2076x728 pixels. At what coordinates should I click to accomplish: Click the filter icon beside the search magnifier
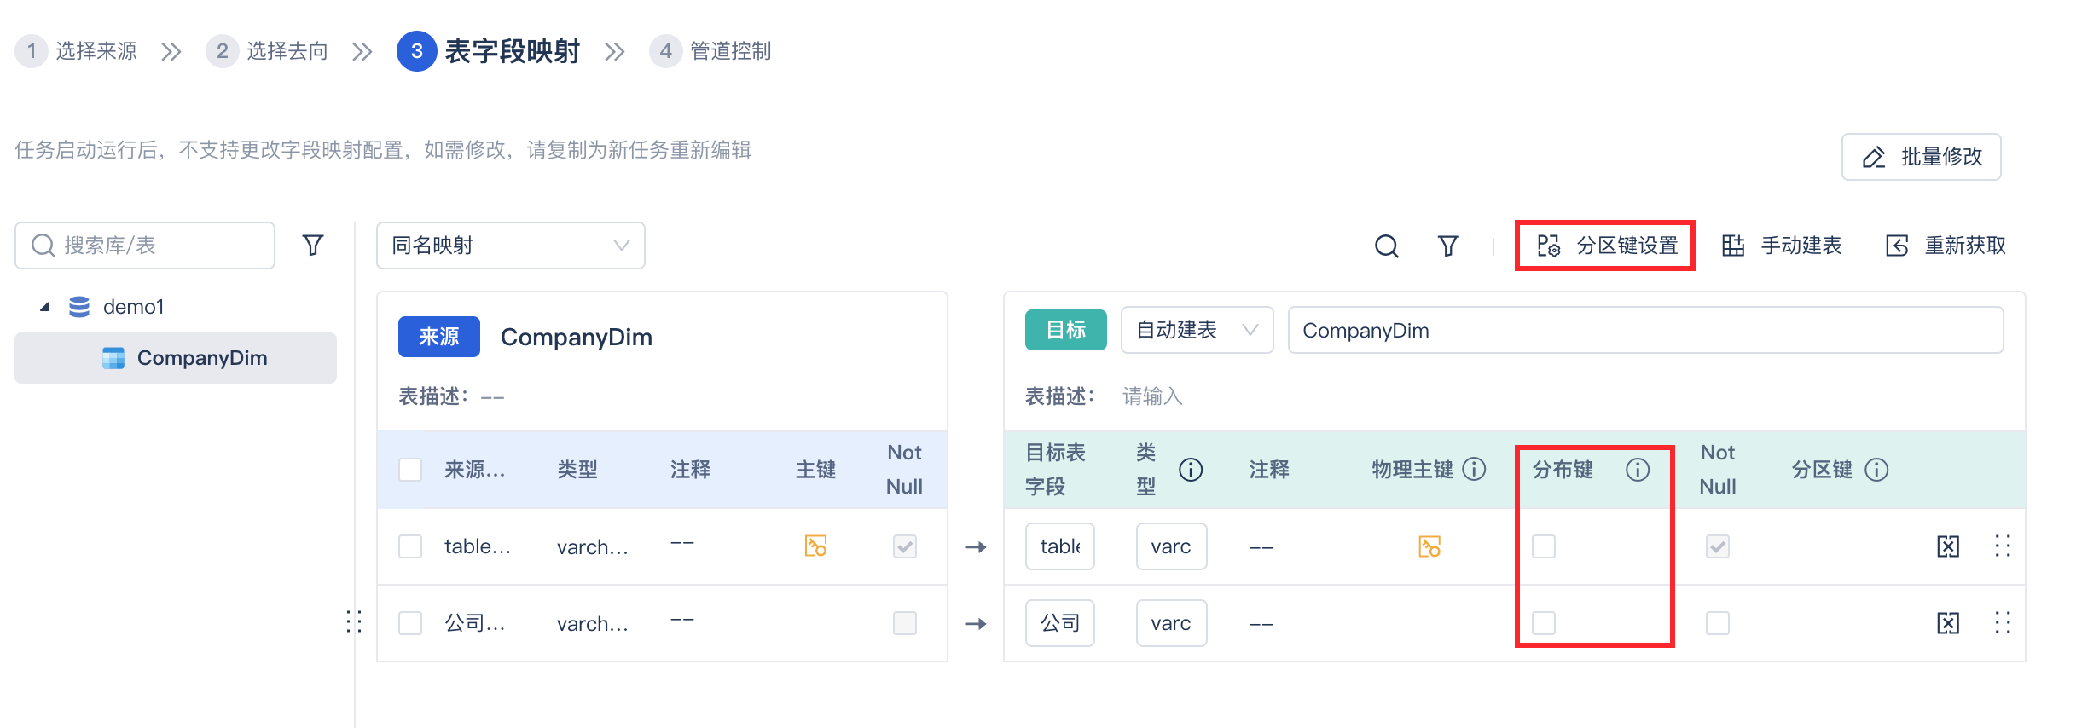click(1447, 246)
